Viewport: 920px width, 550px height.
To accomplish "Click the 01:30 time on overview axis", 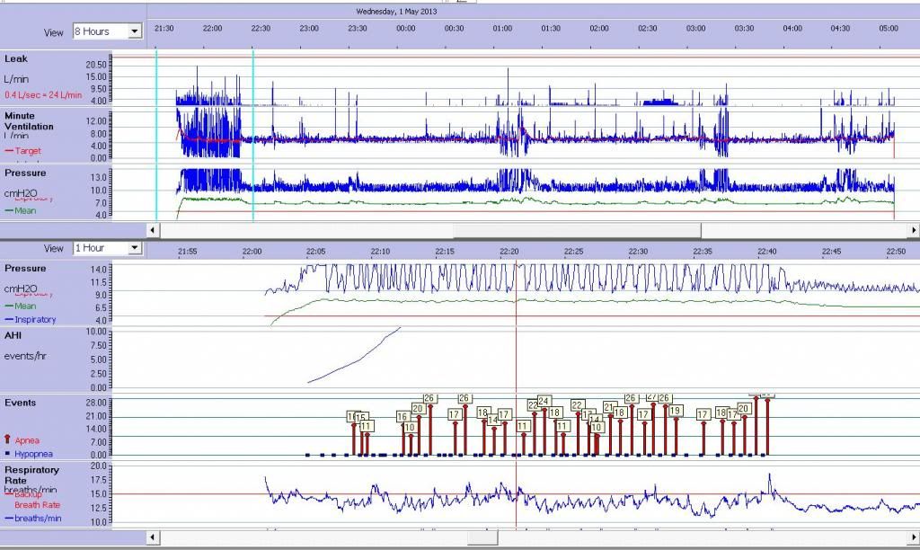I will point(551,28).
